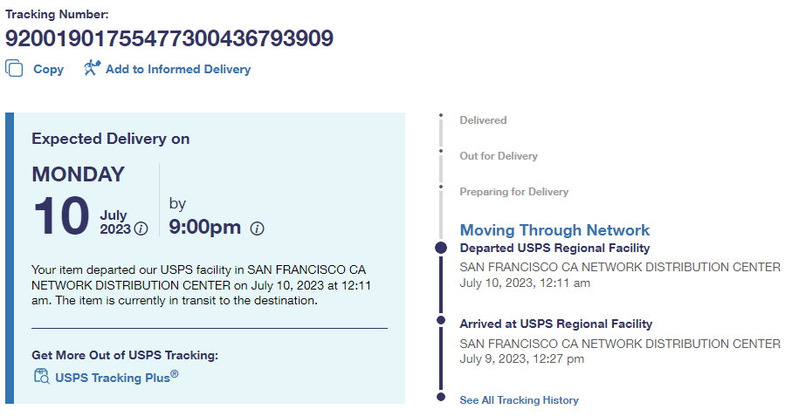The image size is (785, 416).
Task: Click the Out for Delivery timeline step
Action: (x=499, y=156)
